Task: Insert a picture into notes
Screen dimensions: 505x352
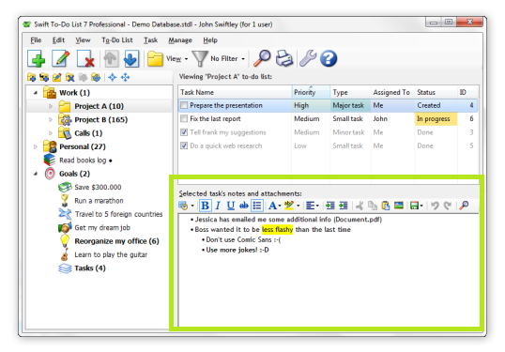Action: [399, 206]
